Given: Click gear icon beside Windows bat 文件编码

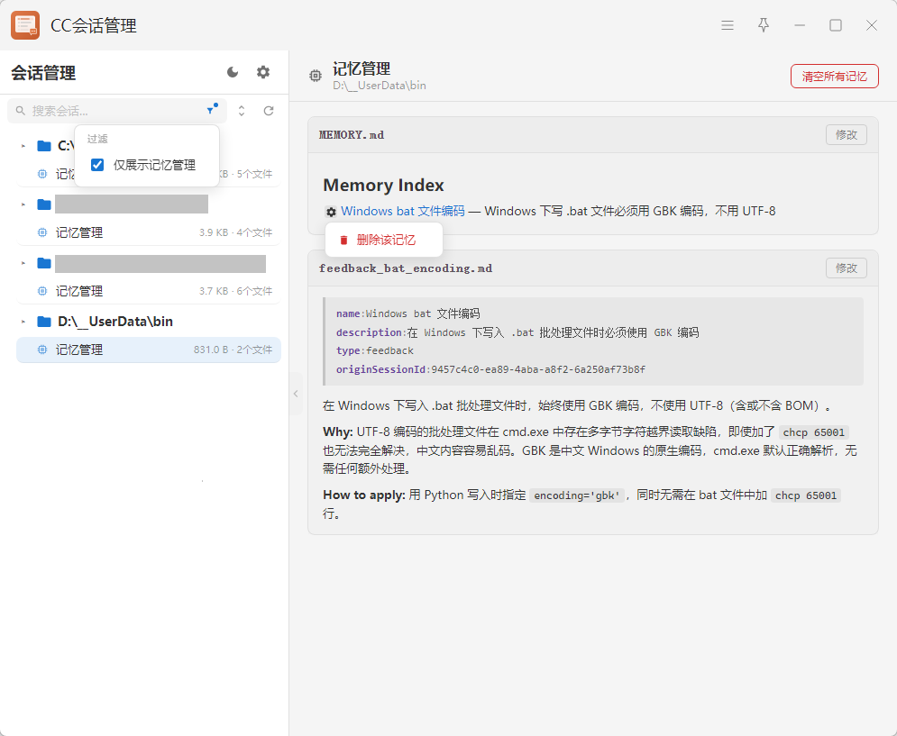Looking at the screenshot, I should (x=331, y=212).
